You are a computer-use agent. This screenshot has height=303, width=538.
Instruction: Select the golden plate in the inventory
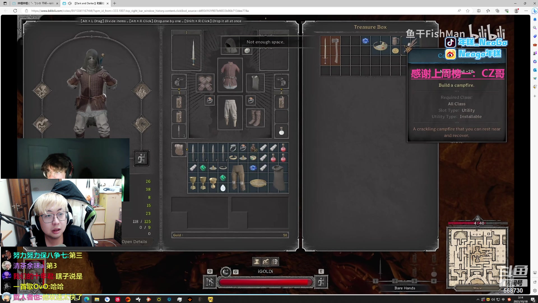[x=258, y=183]
